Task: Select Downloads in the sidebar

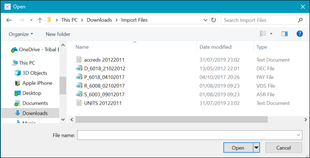Action: coord(30,113)
